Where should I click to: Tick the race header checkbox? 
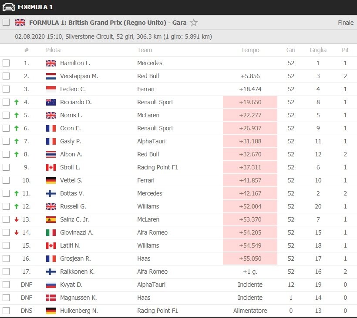click(x=6, y=23)
